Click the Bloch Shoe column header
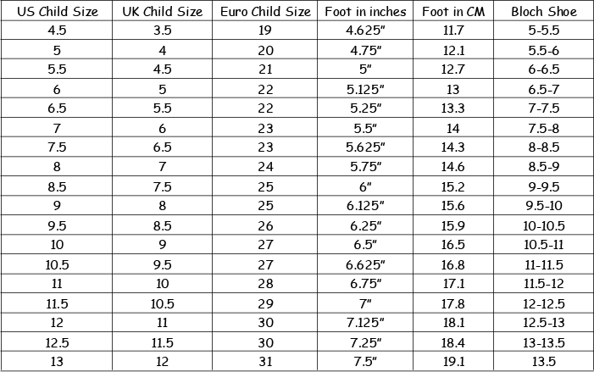 point(544,11)
